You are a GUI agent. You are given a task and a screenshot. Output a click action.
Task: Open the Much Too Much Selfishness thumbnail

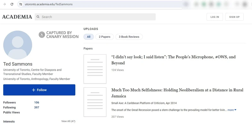(x=95, y=102)
